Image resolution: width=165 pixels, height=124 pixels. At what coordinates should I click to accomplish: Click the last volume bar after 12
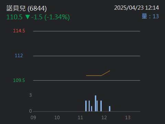[110, 109]
